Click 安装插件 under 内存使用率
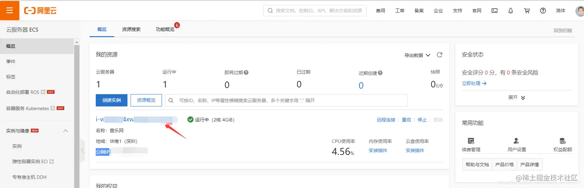 378,151
